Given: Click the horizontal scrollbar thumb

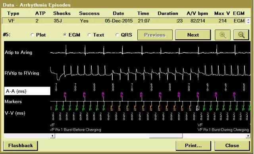Looking at the screenshot, I should click(x=166, y=135).
